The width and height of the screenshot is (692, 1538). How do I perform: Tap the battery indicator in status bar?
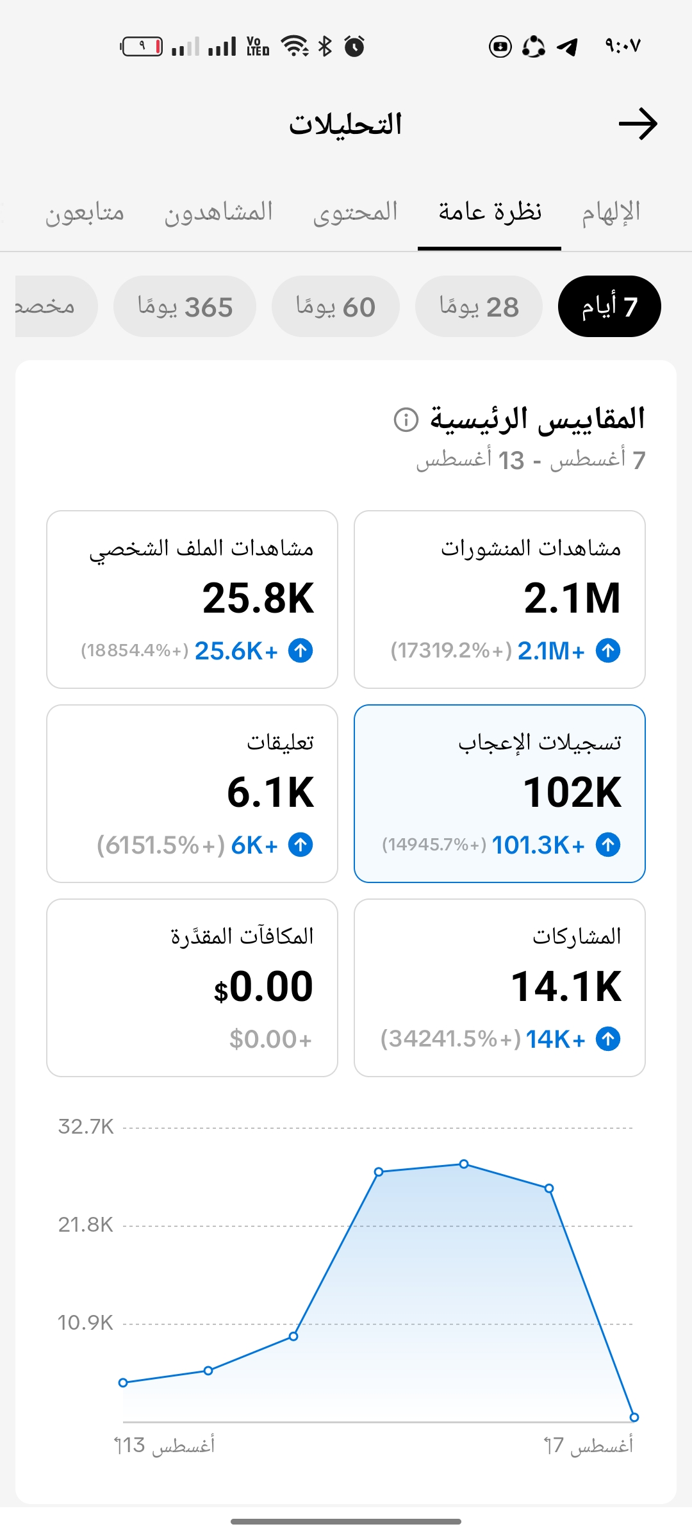coord(142,47)
